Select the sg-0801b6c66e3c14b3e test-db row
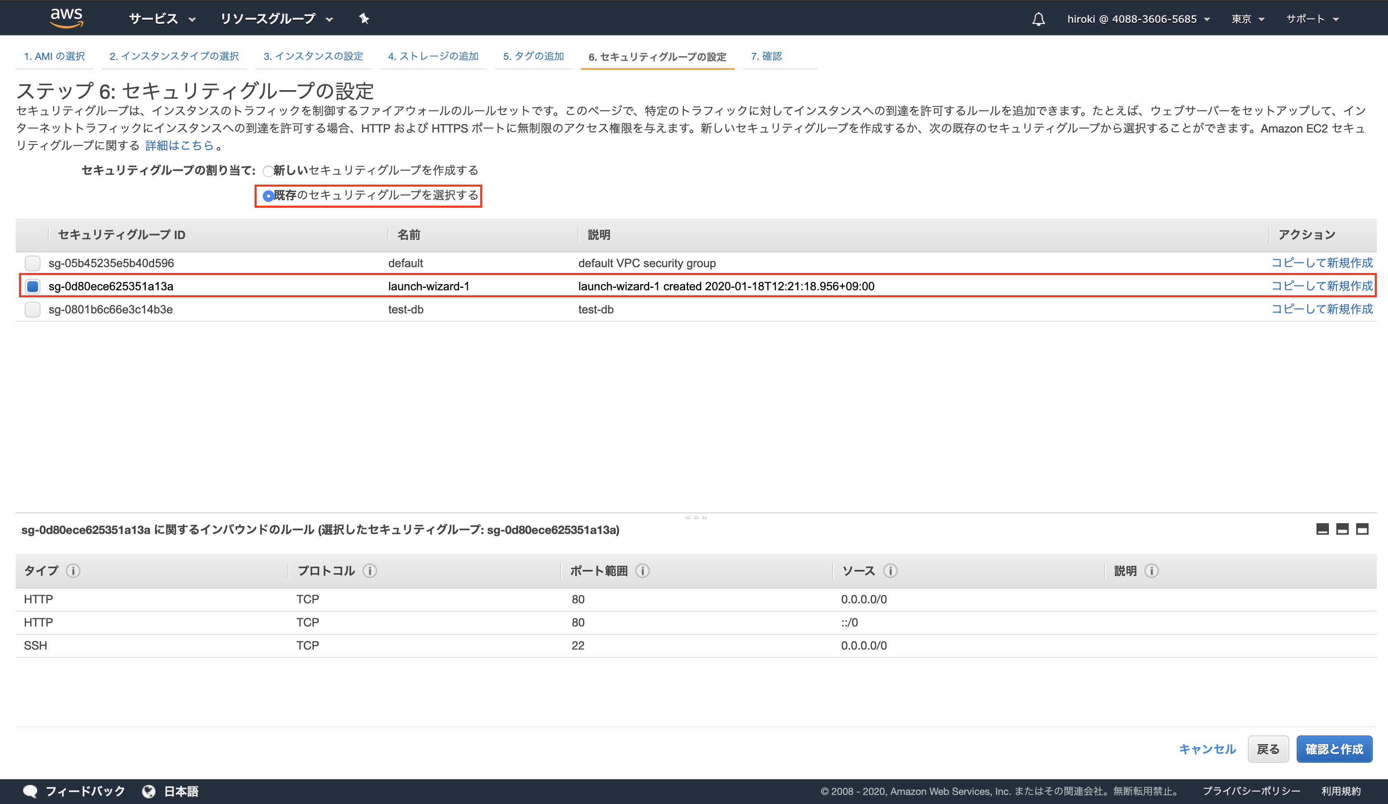Image resolution: width=1388 pixels, height=804 pixels. (110, 309)
